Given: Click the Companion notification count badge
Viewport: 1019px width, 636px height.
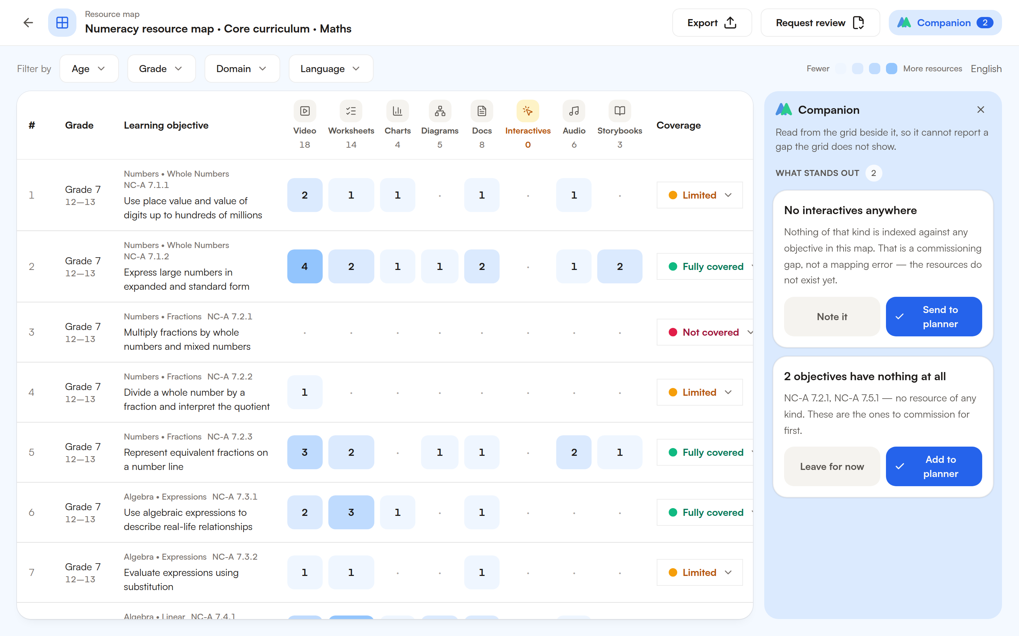Looking at the screenshot, I should tap(984, 23).
